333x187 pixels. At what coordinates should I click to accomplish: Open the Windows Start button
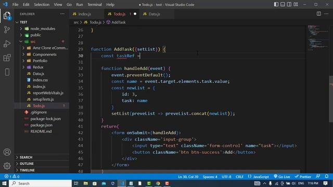[4, 183]
